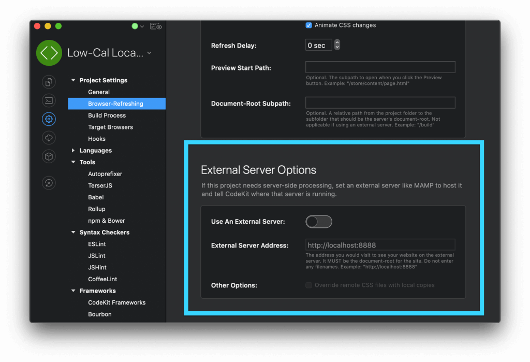Viewport: 530px width, 362px height.
Task: Collapse the Tools section
Action: click(x=73, y=162)
